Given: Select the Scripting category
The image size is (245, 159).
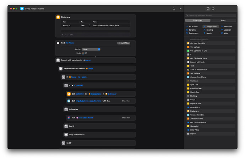Looking at the screenshot, I should click(191, 30).
